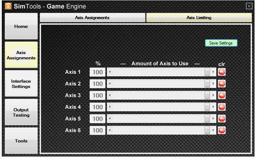Increase Axis 1 using right scroll arrow

point(213,72)
